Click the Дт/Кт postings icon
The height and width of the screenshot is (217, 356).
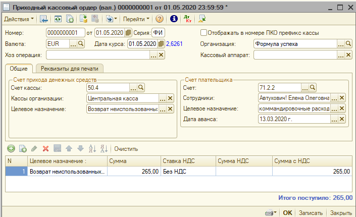point(187,19)
